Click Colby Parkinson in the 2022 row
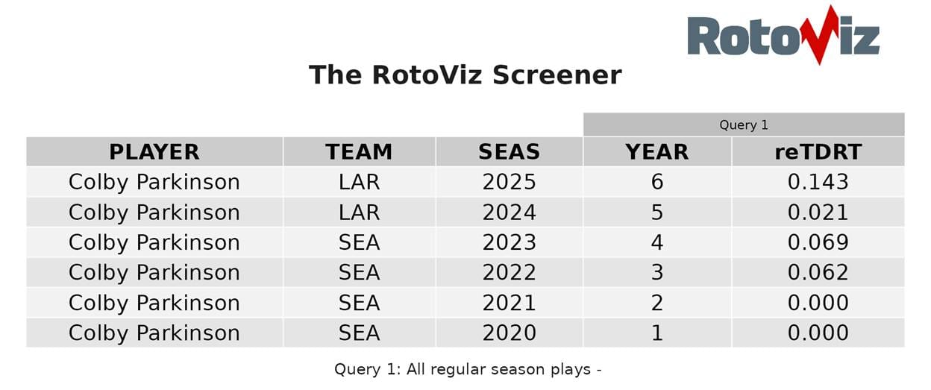The height and width of the screenshot is (390, 931). pyautogui.click(x=154, y=272)
